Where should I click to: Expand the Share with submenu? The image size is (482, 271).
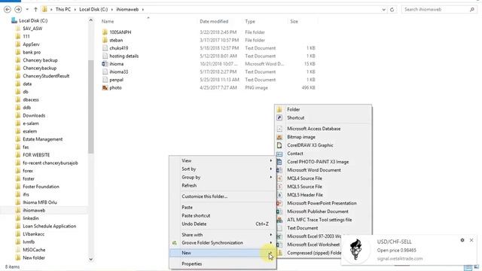point(223,235)
